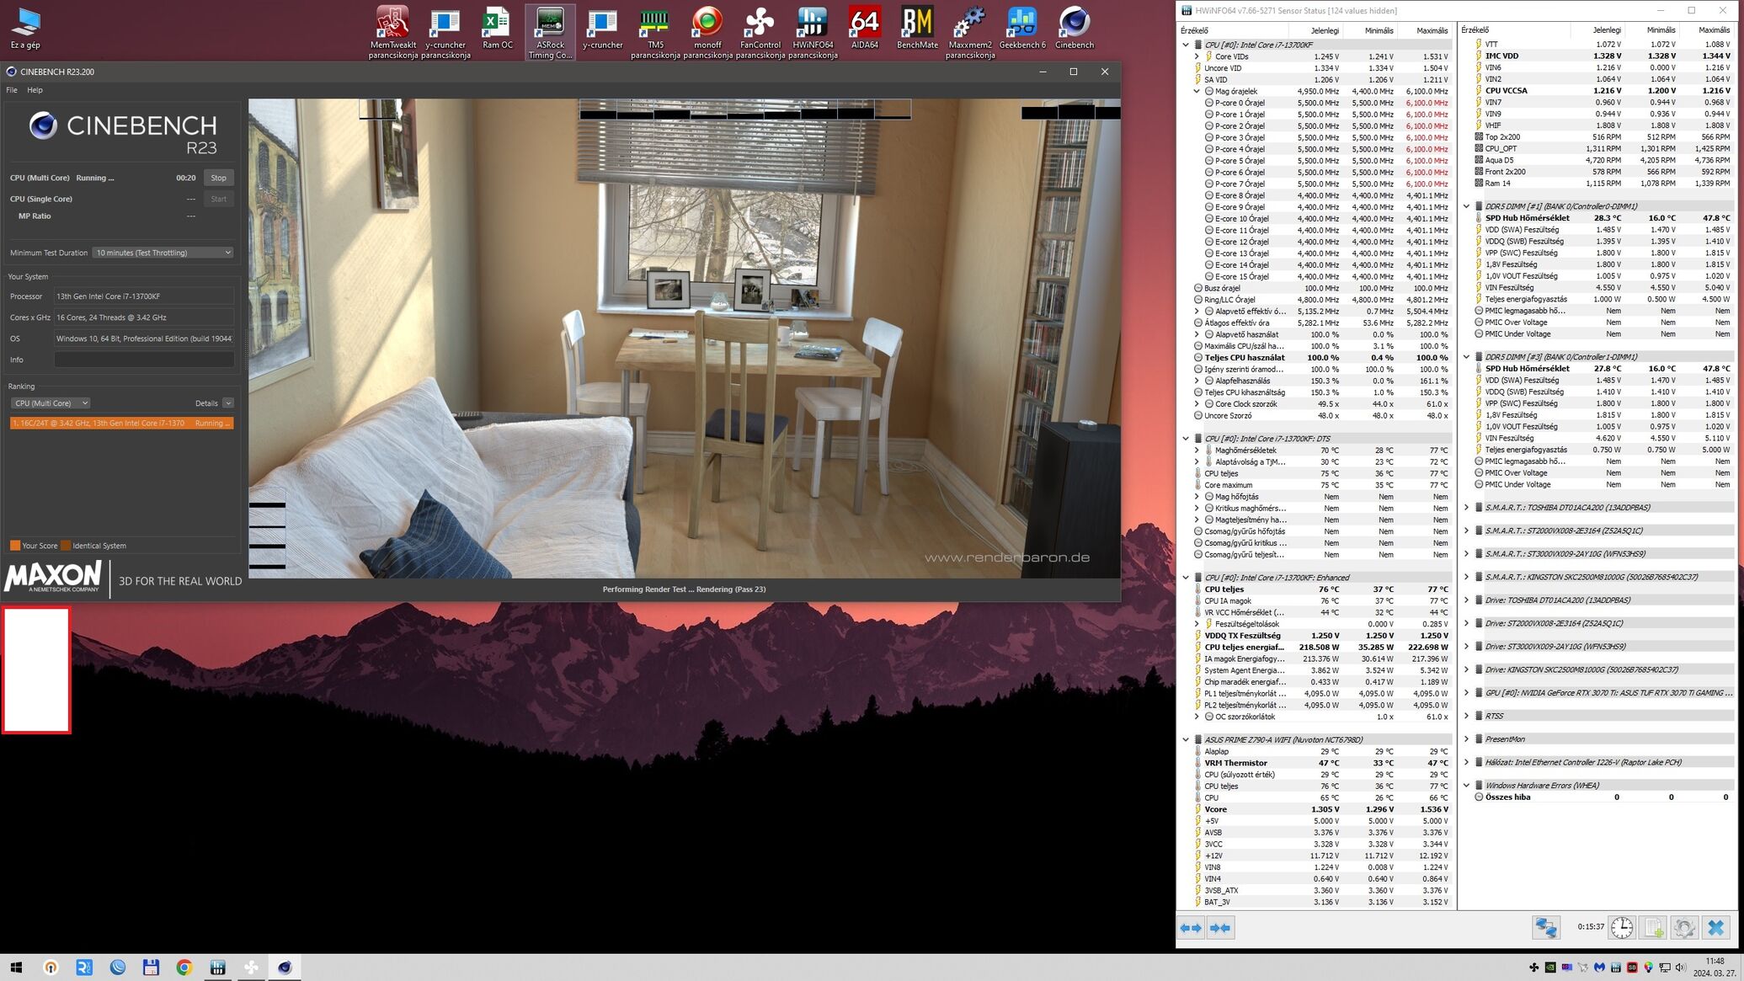Open the 'Ez a gép' desktop icon

(x=25, y=28)
